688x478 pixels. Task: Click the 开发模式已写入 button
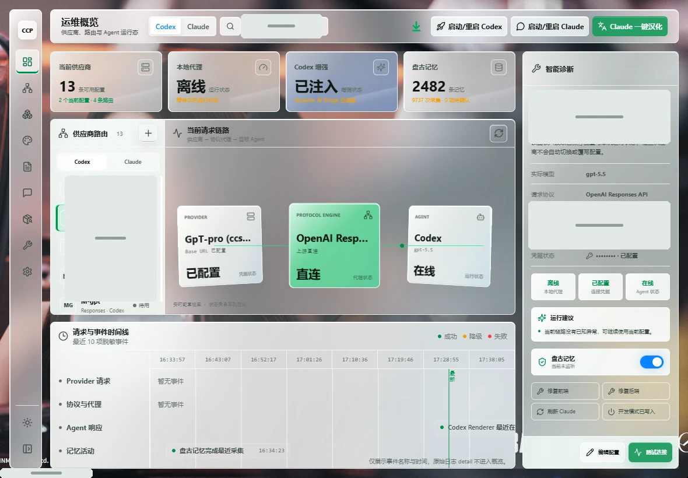click(636, 412)
